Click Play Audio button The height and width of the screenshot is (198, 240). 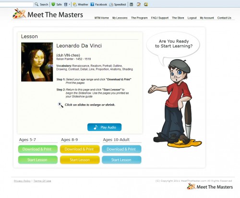[104, 127]
